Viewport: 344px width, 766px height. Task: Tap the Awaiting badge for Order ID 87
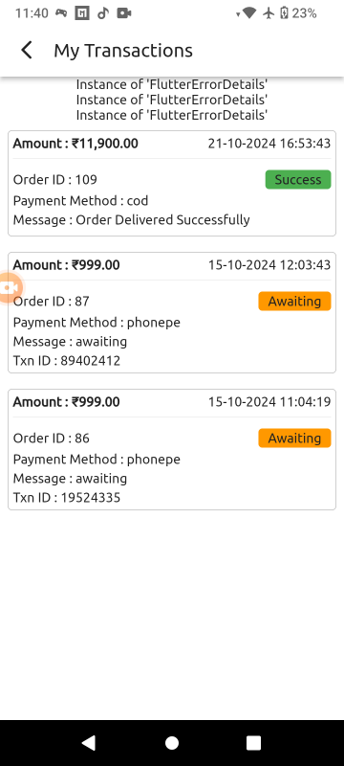(294, 301)
